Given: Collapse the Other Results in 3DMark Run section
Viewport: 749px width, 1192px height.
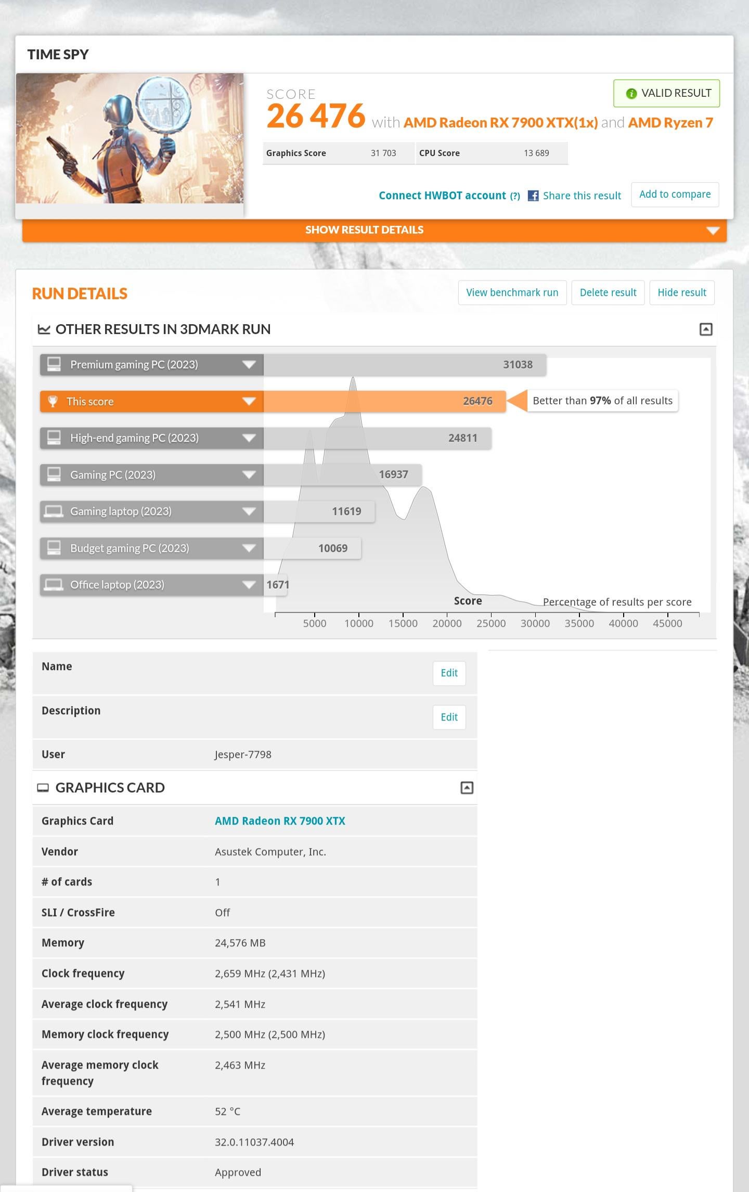Looking at the screenshot, I should click(706, 329).
